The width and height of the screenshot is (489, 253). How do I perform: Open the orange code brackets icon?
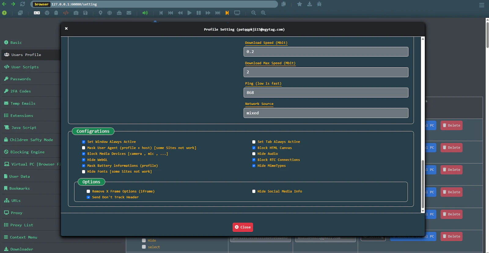click(66, 13)
